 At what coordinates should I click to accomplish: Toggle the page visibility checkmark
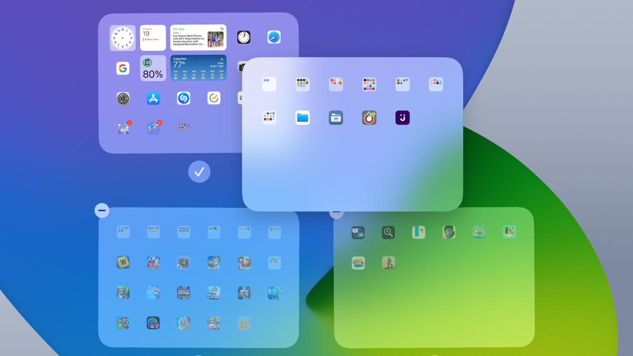[199, 171]
